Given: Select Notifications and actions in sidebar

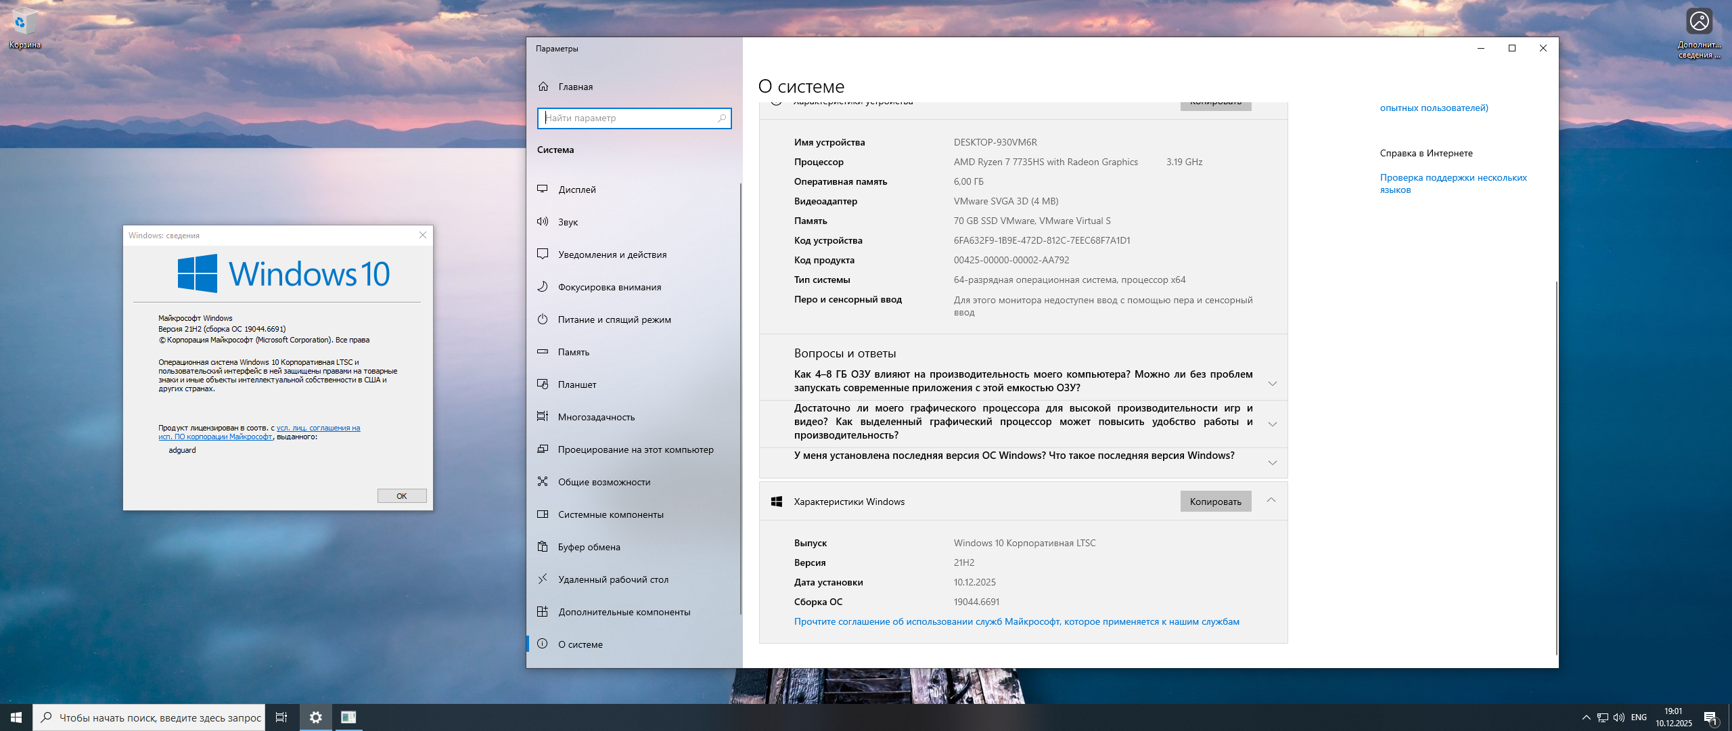Looking at the screenshot, I should coord(612,254).
